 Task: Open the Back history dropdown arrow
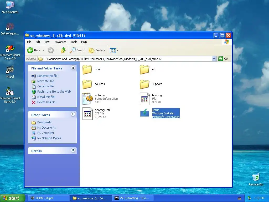point(43,50)
